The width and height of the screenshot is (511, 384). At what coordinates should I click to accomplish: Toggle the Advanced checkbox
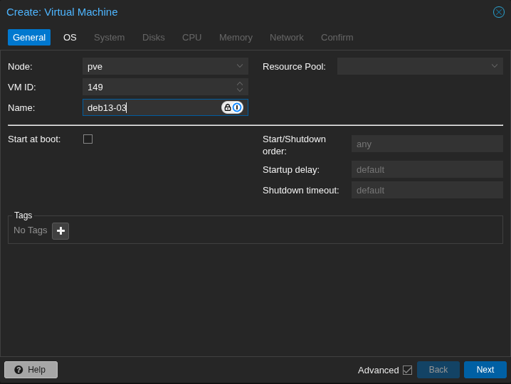[407, 370]
